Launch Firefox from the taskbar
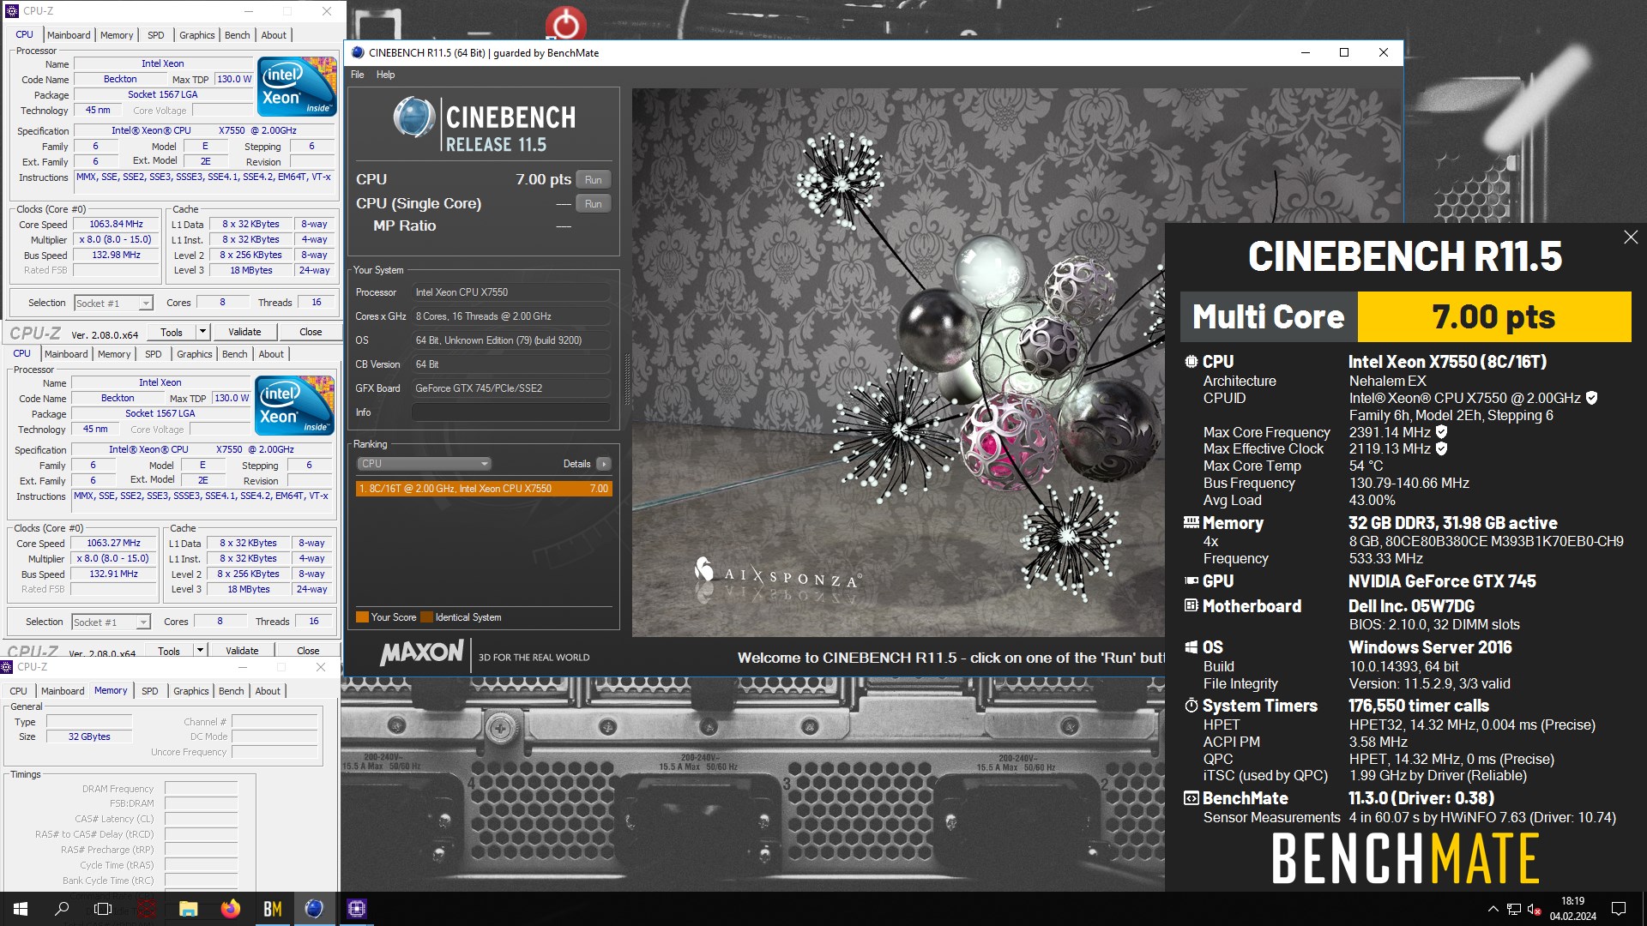 coord(231,909)
